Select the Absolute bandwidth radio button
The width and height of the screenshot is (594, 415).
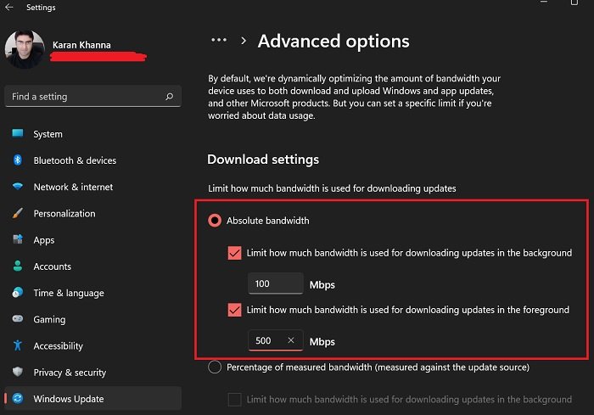(x=215, y=221)
